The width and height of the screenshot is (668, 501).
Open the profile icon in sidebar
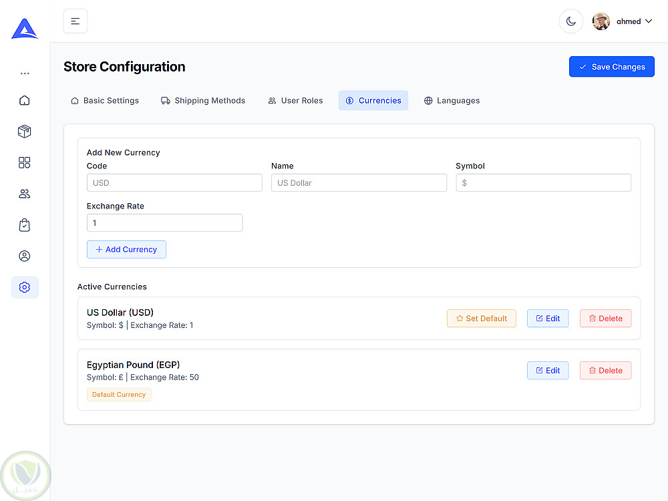coord(25,256)
